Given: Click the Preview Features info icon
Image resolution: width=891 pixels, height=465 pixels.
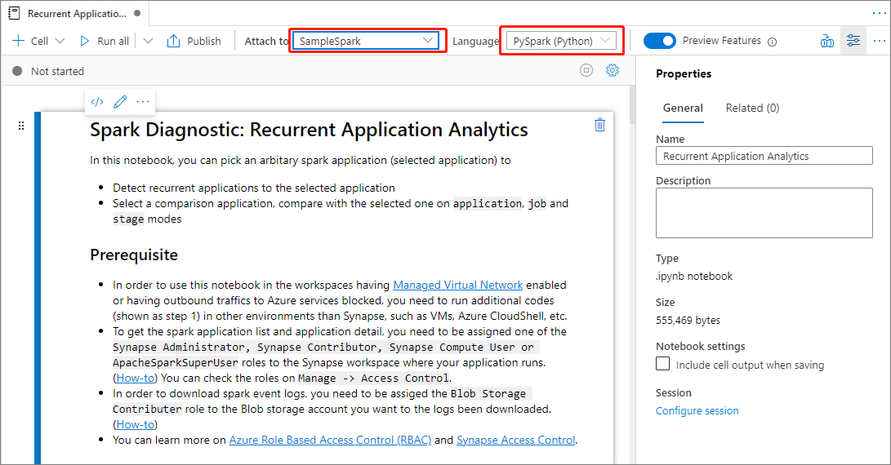Looking at the screenshot, I should 772,42.
